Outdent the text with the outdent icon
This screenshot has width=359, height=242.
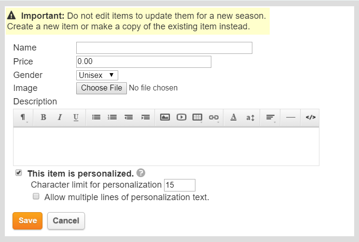coord(128,117)
